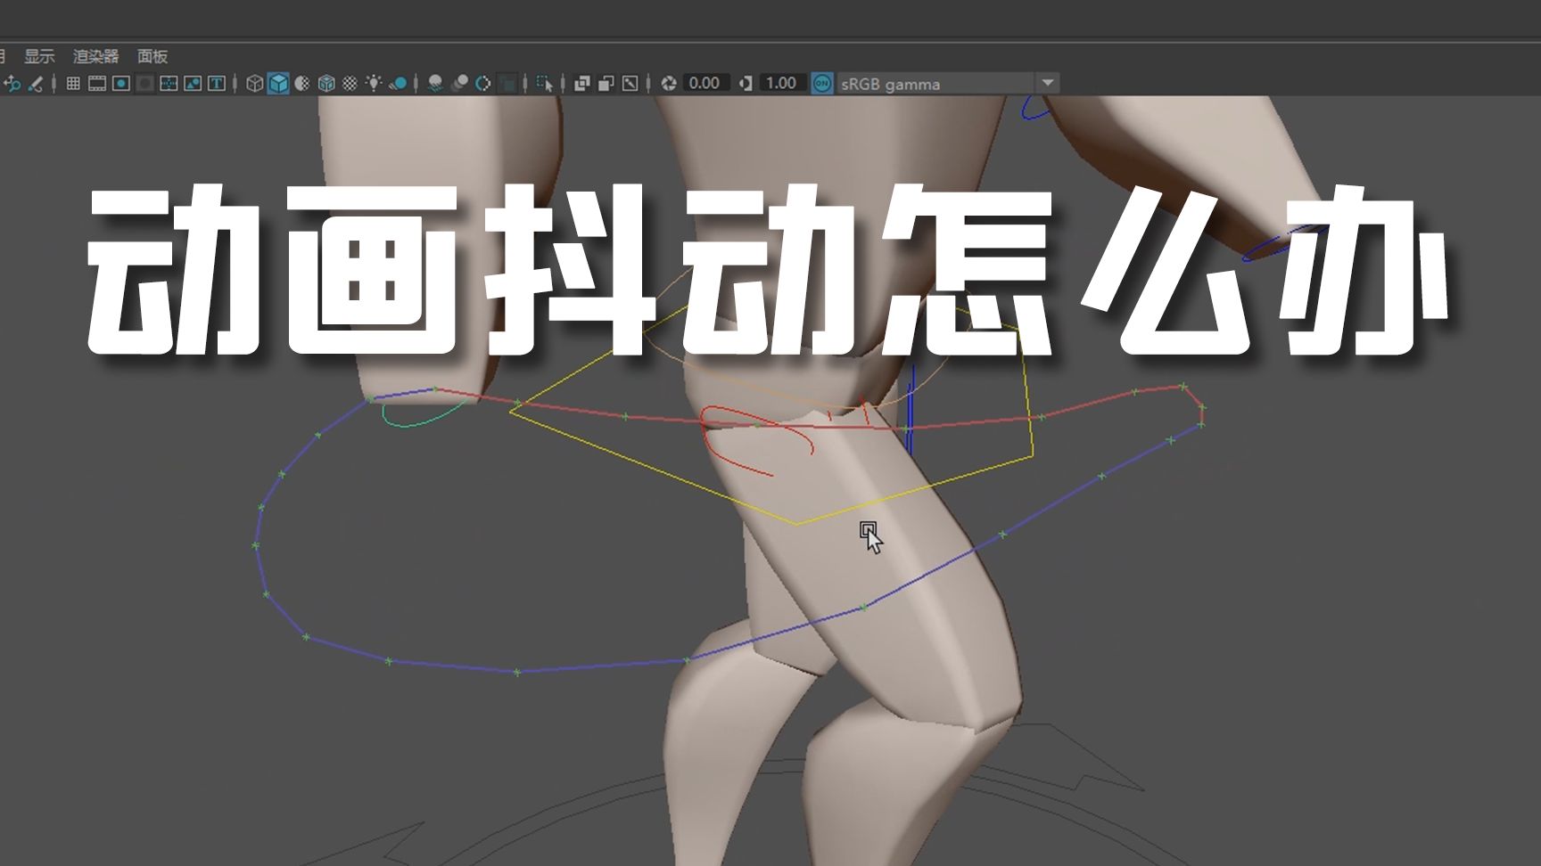Screen dimensions: 1541x866
Task: Click the image plane icon
Action: coord(193,84)
